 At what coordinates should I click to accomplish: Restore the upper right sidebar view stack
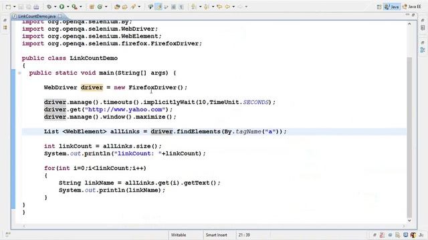423,20
